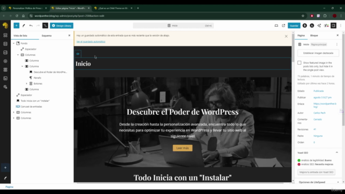Collapse the Yoast SEO panel
The width and height of the screenshot is (345, 194).
(x=336, y=153)
